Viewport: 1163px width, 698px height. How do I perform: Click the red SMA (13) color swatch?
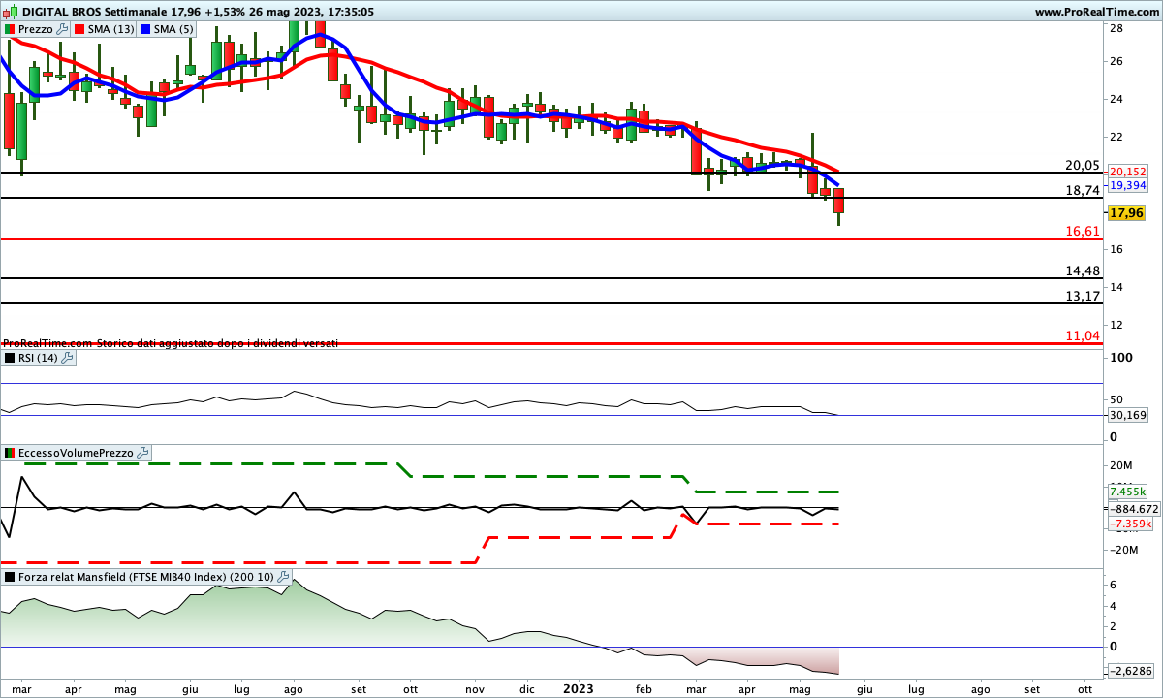tap(79, 29)
